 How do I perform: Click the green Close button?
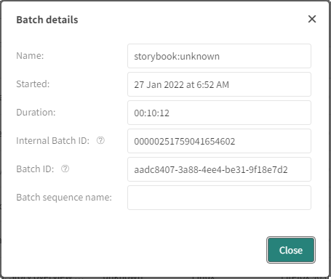(291, 250)
